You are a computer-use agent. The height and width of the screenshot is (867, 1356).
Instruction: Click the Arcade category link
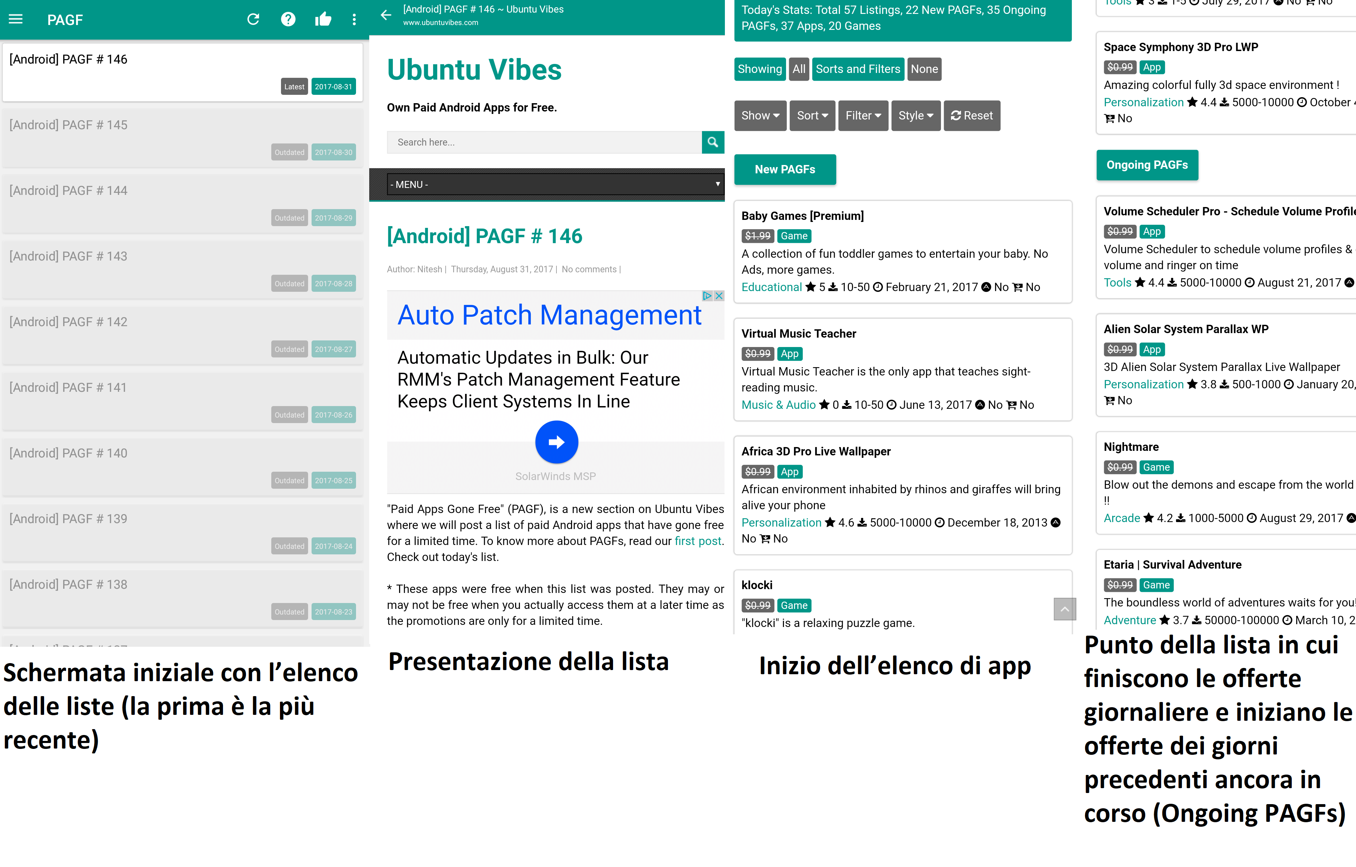(1122, 518)
